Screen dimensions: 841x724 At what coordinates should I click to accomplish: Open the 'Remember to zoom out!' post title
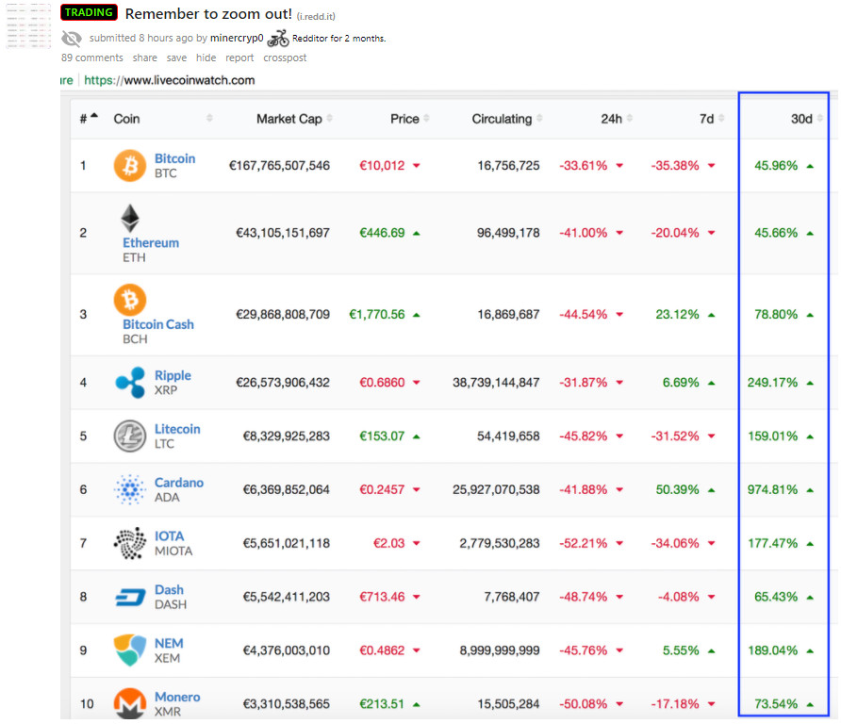[208, 14]
